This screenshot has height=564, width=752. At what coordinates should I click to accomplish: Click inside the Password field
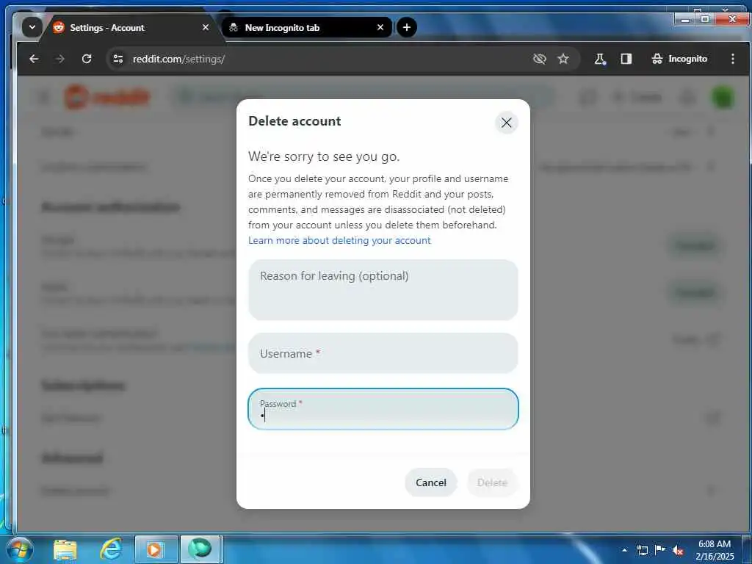tap(383, 409)
